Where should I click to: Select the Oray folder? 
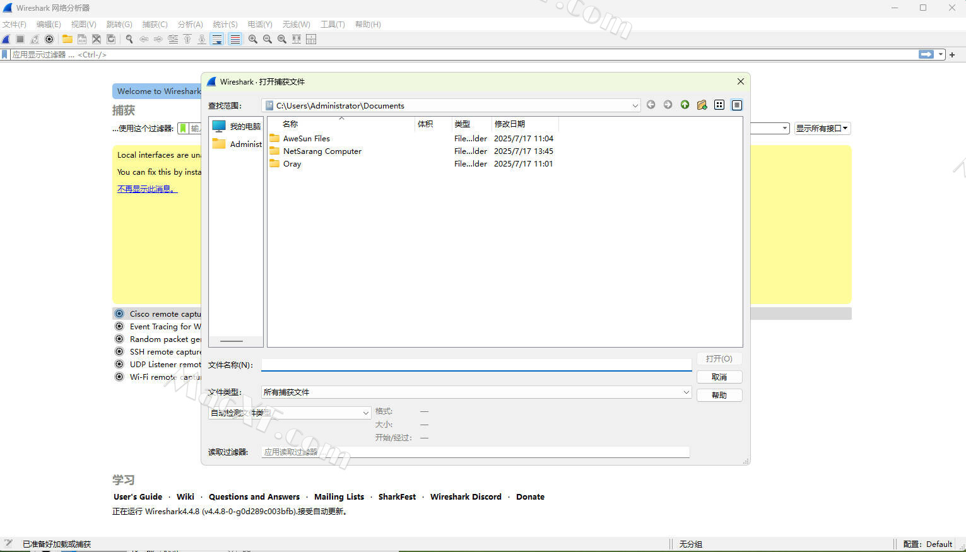pos(285,163)
